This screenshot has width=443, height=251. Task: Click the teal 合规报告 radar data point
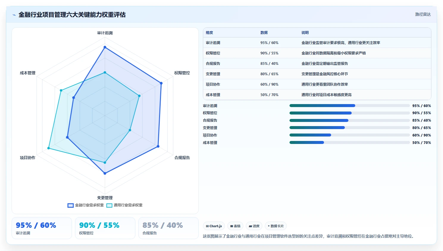point(130,130)
